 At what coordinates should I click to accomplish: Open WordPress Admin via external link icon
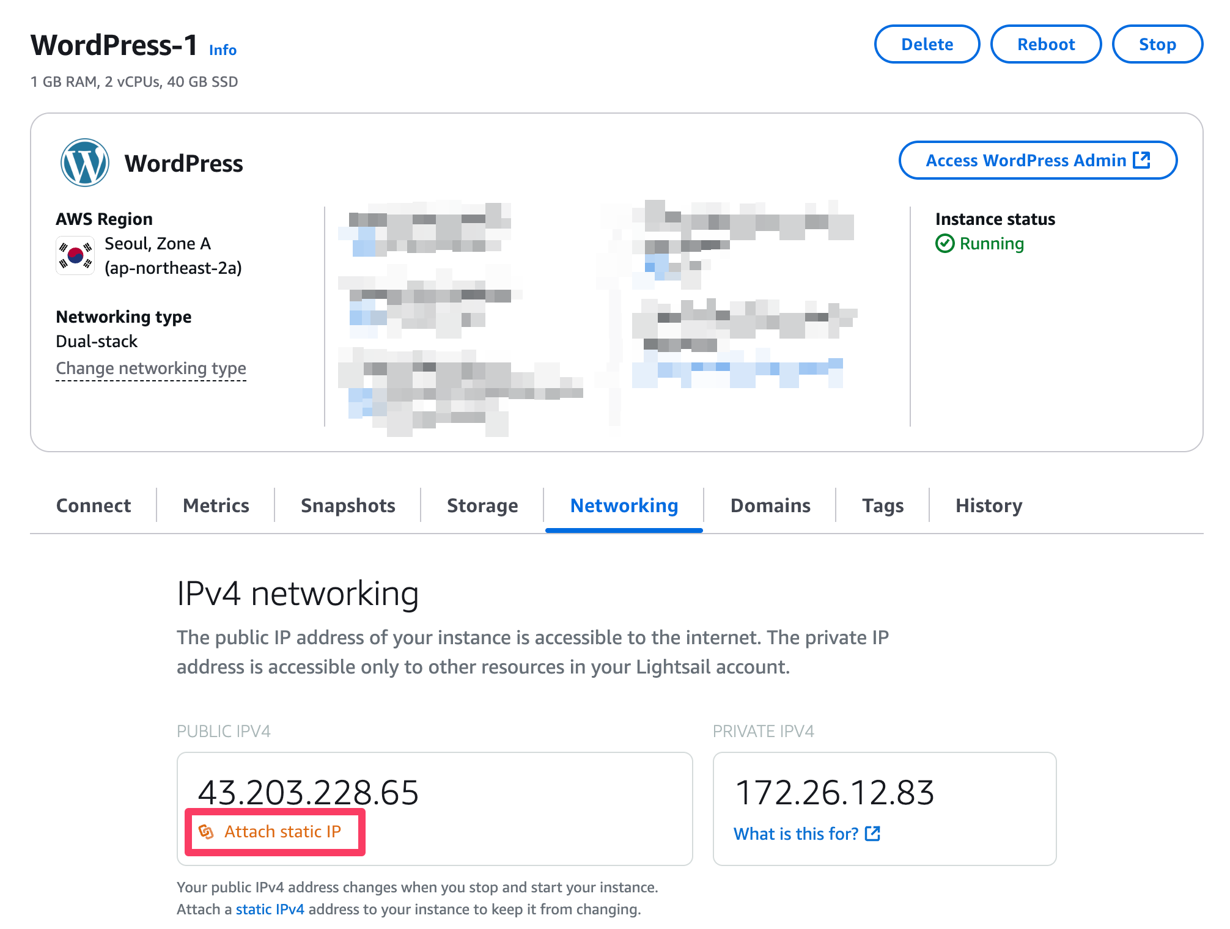1141,160
